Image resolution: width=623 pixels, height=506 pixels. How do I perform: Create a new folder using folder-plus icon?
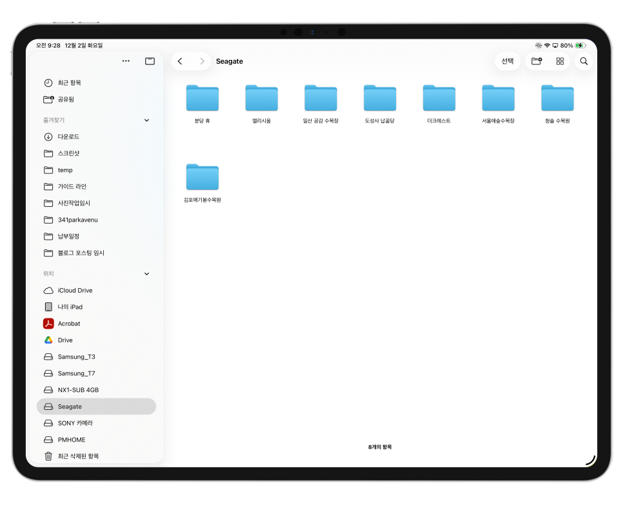(537, 61)
